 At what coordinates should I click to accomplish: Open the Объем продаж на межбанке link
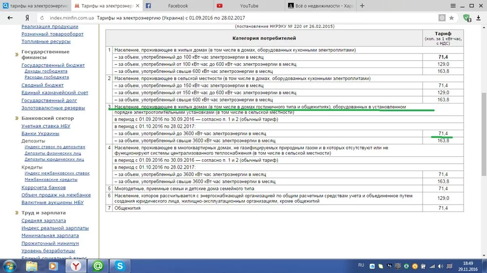coord(56,195)
